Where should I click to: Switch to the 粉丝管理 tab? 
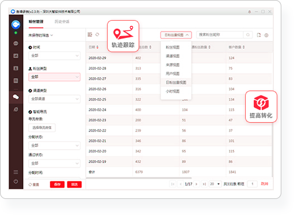(36, 22)
